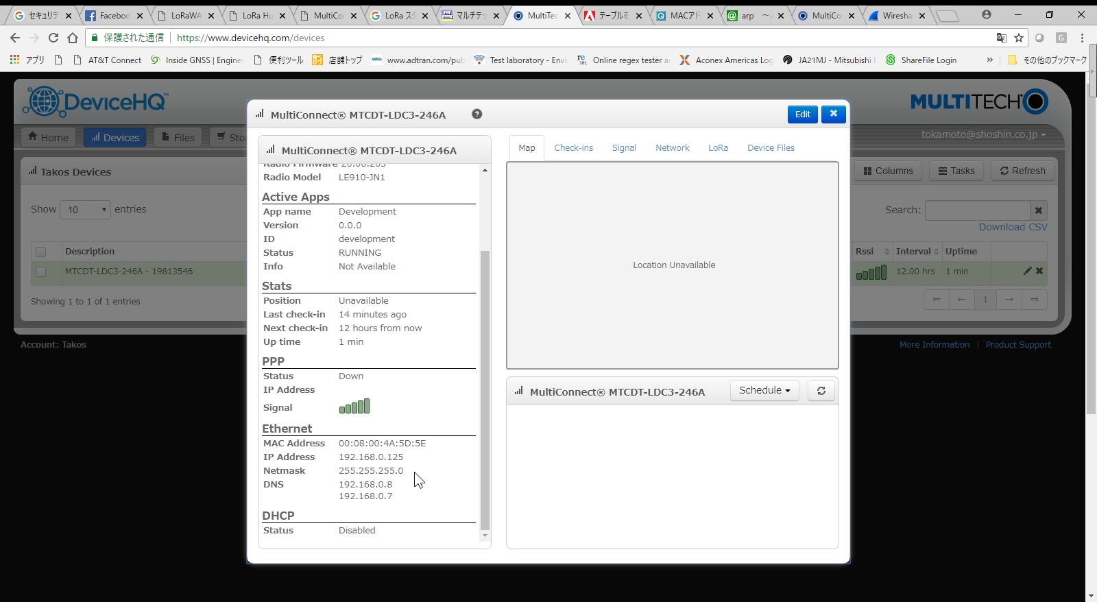Open the AT&T Connect bookmark
This screenshot has height=602, width=1097.
coord(108,60)
